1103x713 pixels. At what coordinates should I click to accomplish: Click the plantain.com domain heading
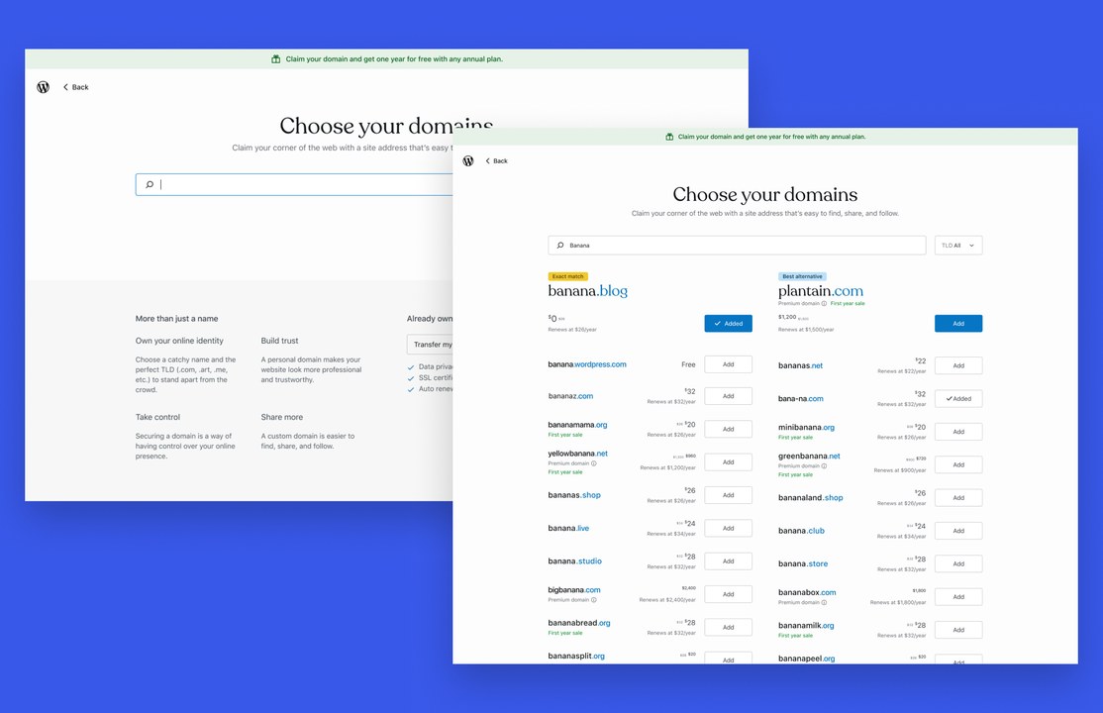[x=820, y=291]
